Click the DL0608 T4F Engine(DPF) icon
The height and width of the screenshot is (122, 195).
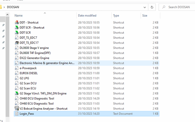coord(17,53)
